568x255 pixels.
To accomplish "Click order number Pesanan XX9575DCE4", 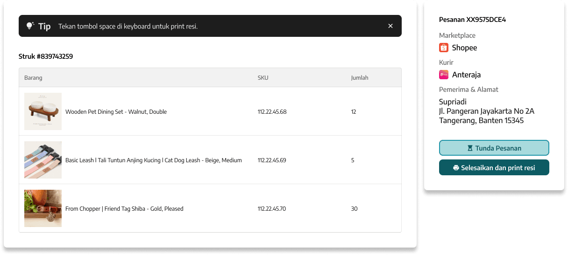I will click(x=472, y=20).
